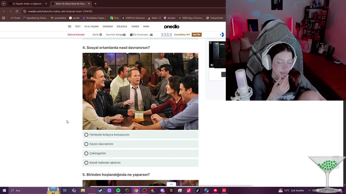
Task: Click the ad info icon on sidebar video
Action: coord(211,43)
